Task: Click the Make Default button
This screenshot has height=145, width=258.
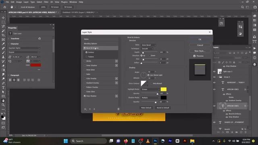Action: [146, 108]
